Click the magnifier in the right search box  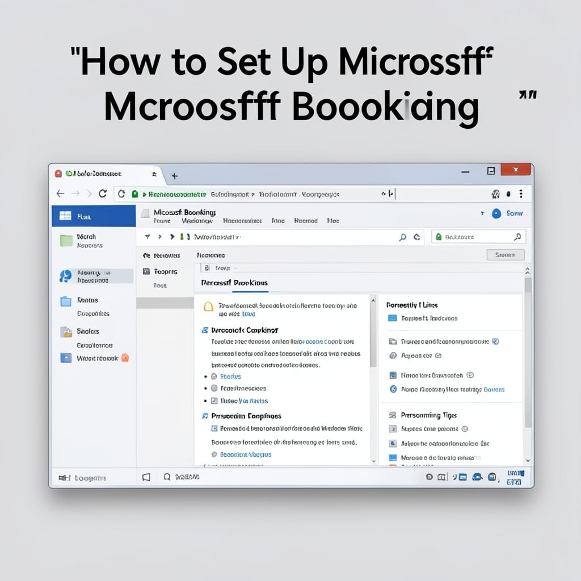[x=517, y=237]
